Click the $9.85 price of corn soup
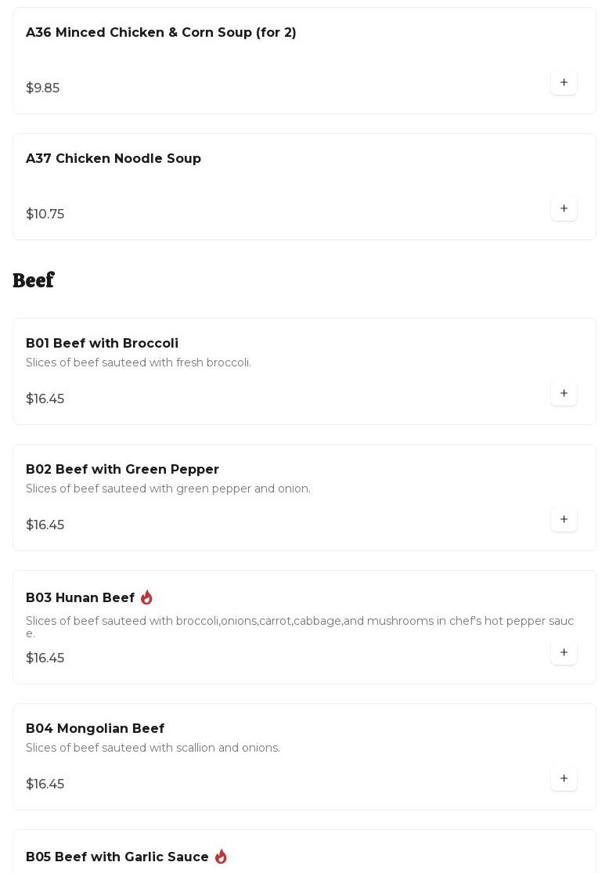 (x=42, y=88)
